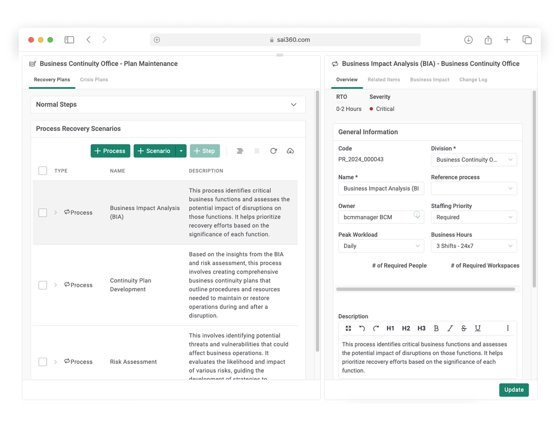Image resolution: width=558 pixels, height=430 pixels.
Task: Click the browser share icon
Action: [488, 40]
